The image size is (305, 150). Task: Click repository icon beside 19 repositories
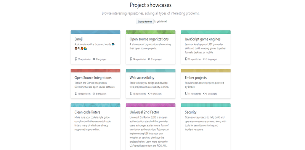pos(131,93)
